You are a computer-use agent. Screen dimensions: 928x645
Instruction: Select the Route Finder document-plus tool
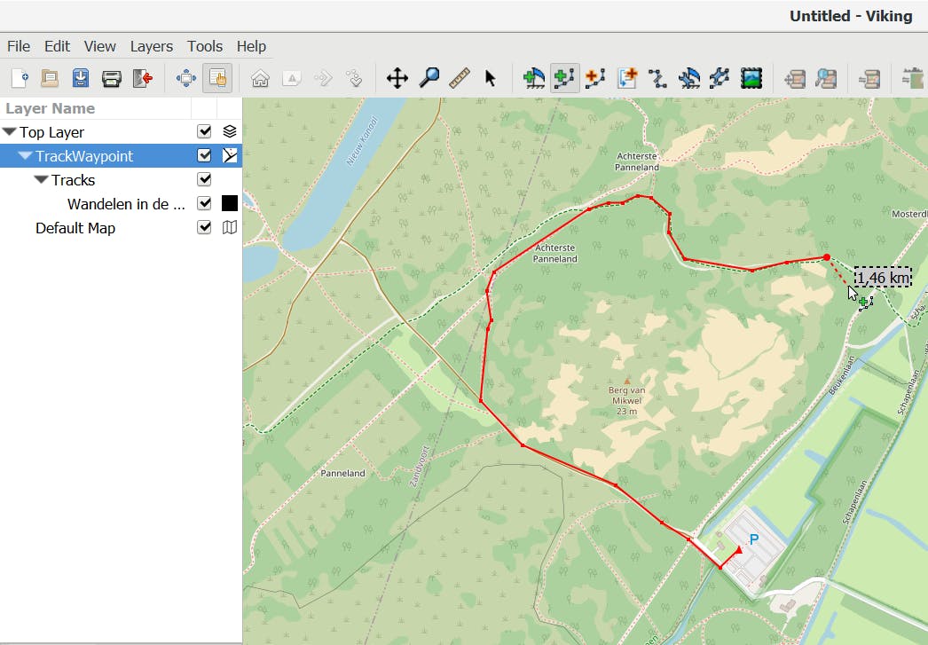pos(626,78)
